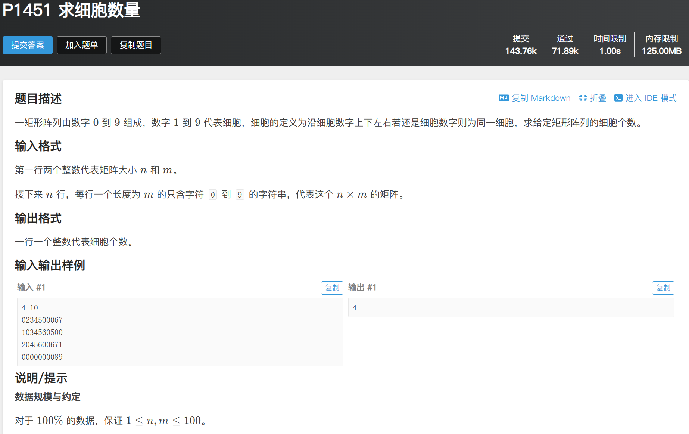689x434 pixels.
Task: Click sample input line 2045600671
Action: click(42, 345)
